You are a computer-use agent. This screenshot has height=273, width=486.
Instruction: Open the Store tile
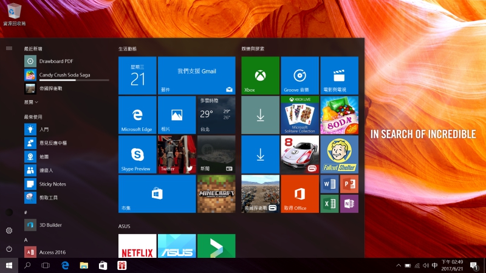(157, 194)
